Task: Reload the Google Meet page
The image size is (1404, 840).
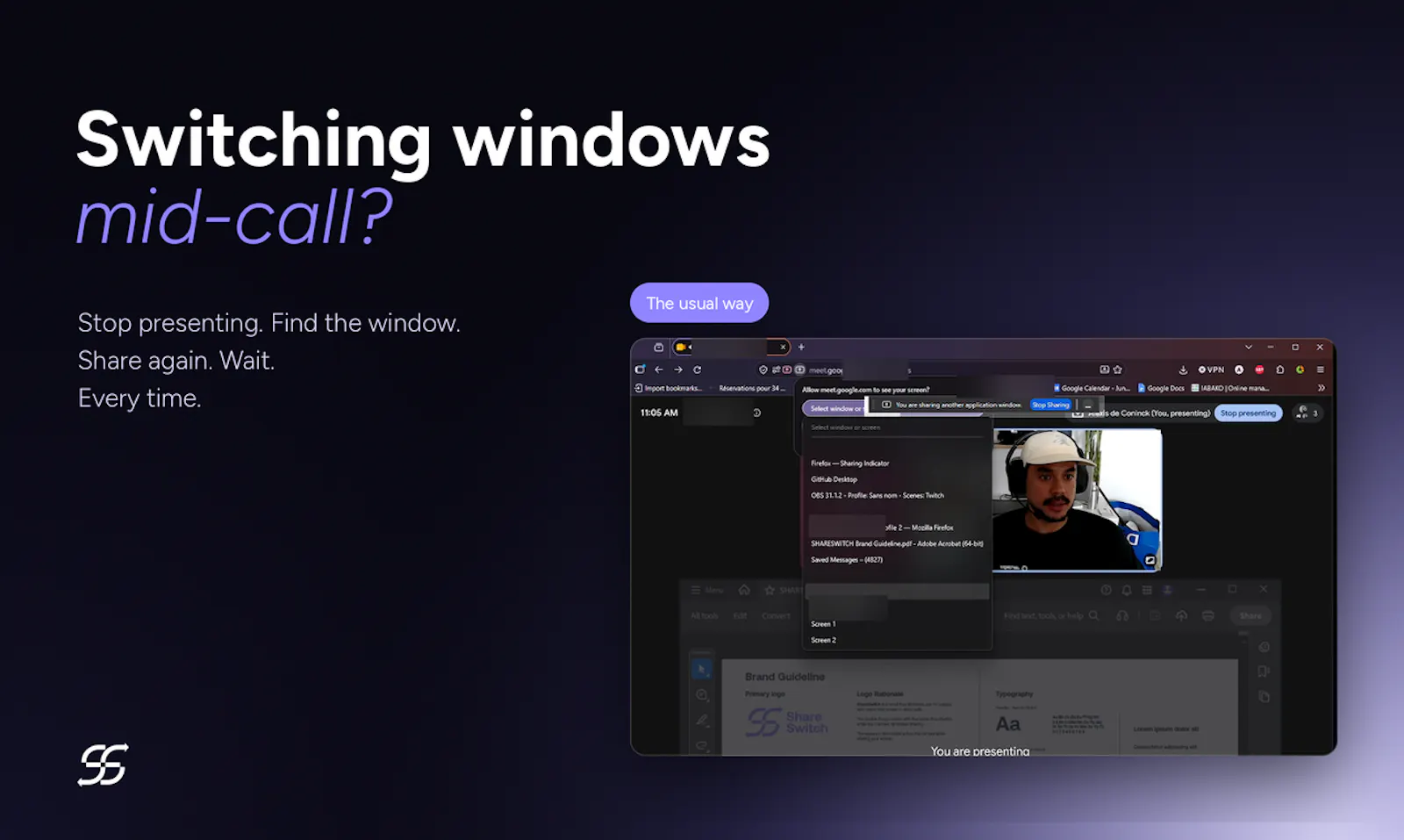Action: (697, 370)
